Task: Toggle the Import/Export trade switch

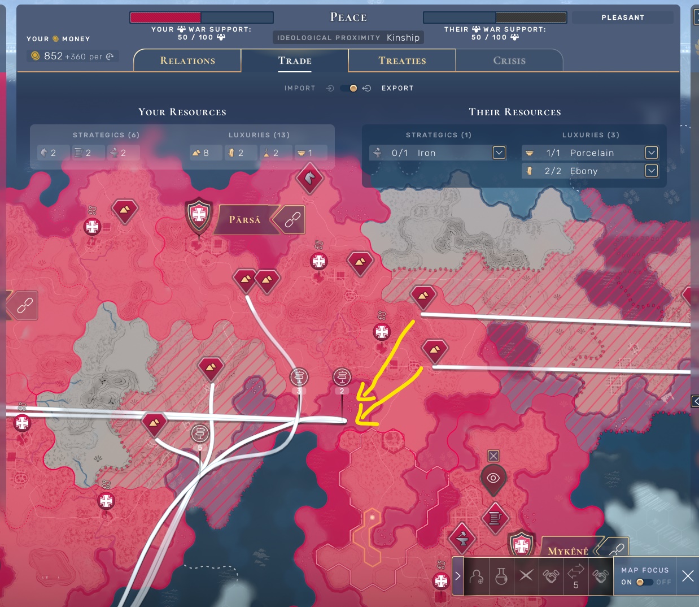Action: [348, 88]
